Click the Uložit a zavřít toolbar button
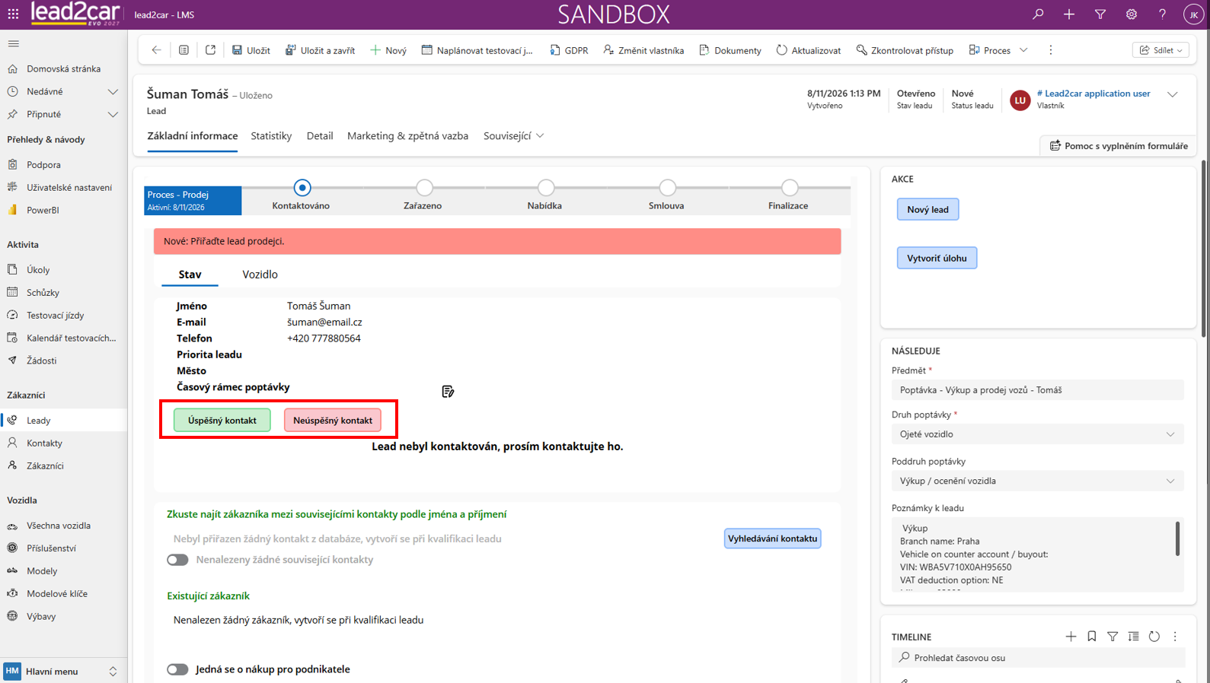The width and height of the screenshot is (1210, 683). tap(321, 50)
